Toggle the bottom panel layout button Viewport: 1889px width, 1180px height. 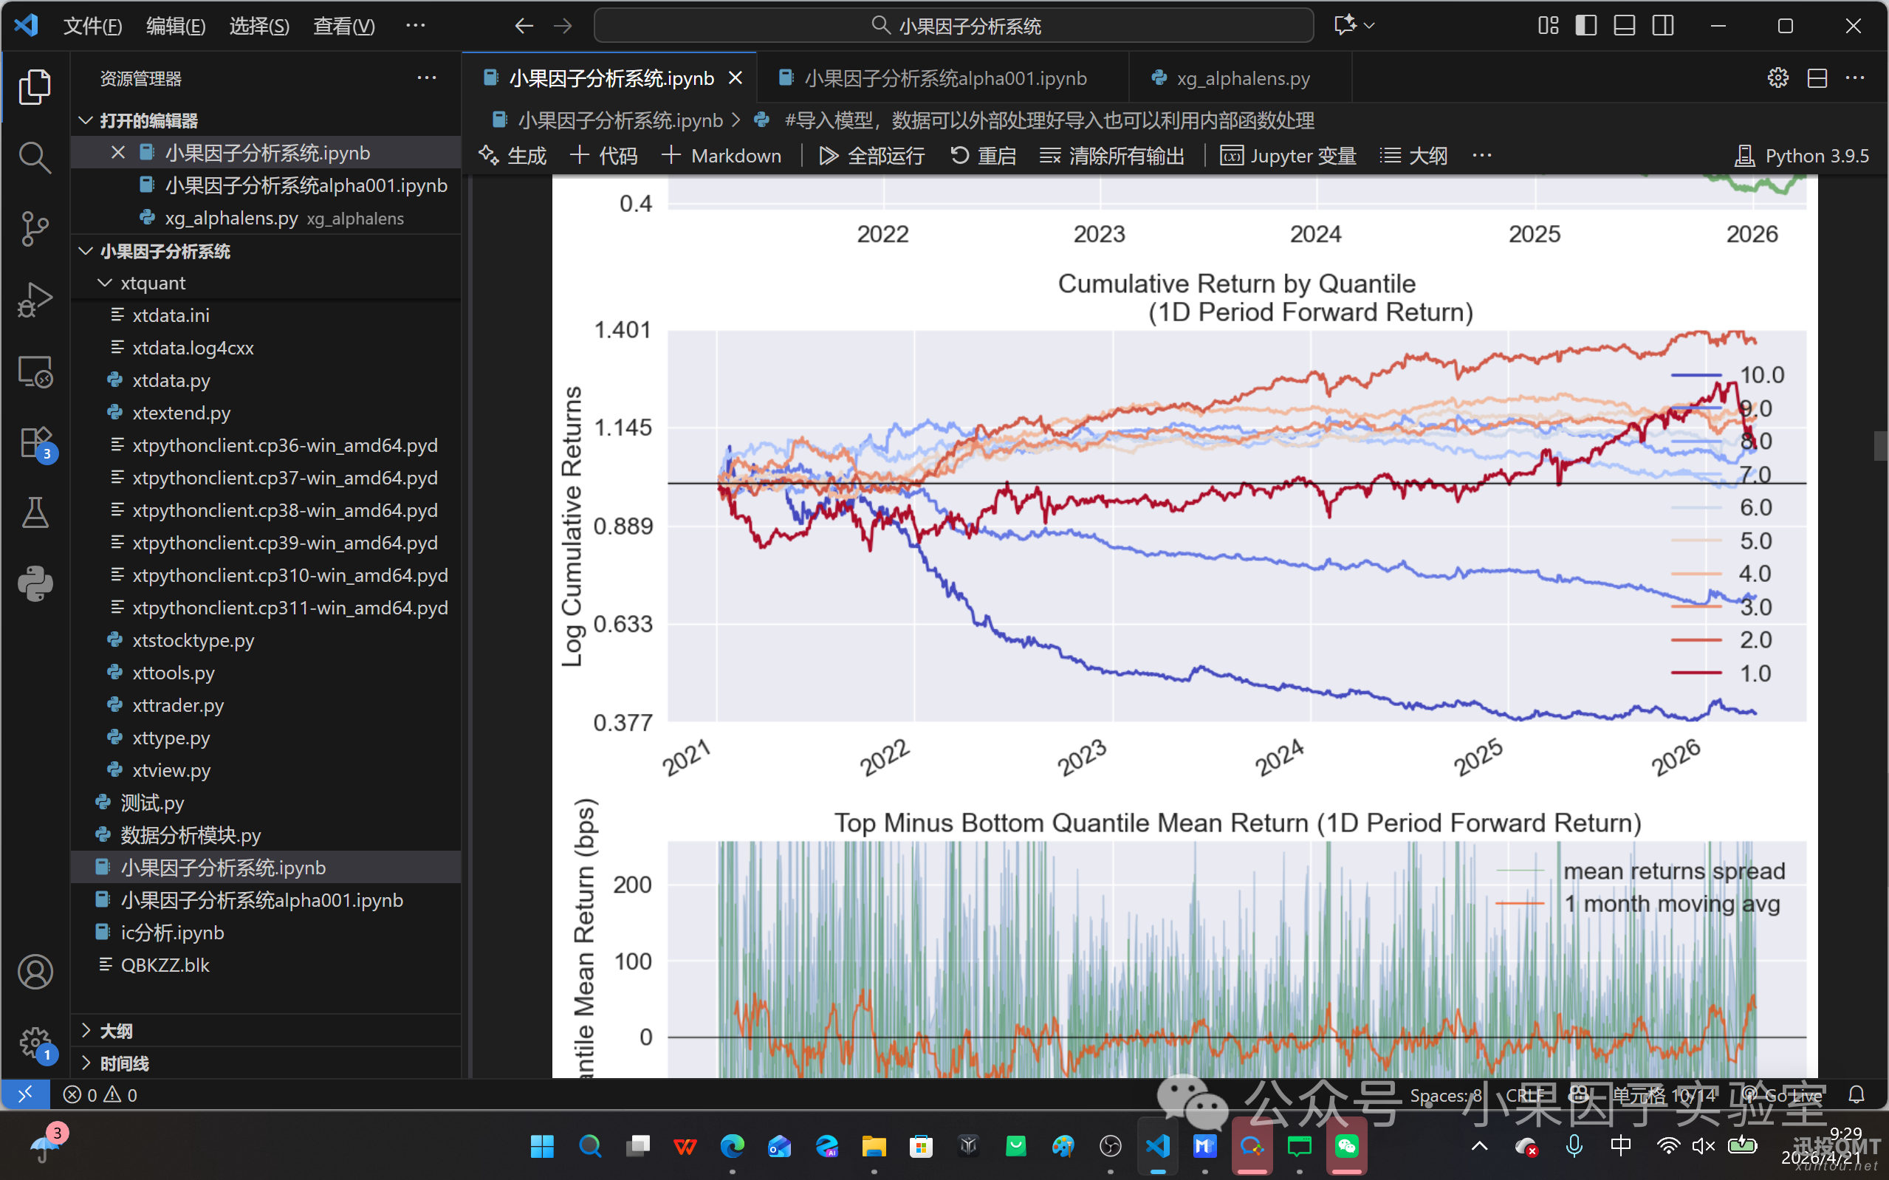[1625, 26]
